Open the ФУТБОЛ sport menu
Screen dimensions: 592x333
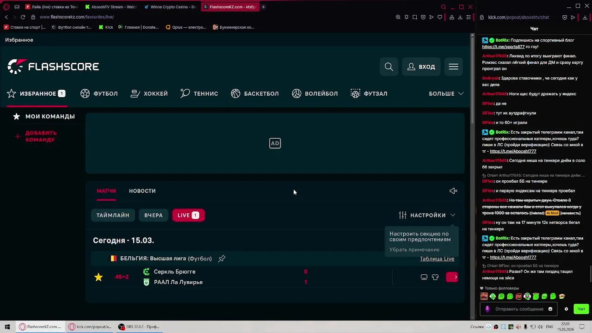(x=99, y=93)
